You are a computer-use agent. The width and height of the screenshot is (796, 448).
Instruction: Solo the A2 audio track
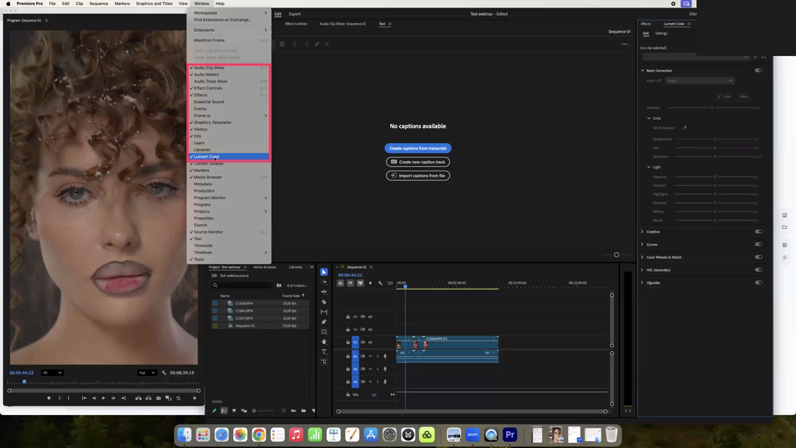(x=377, y=369)
